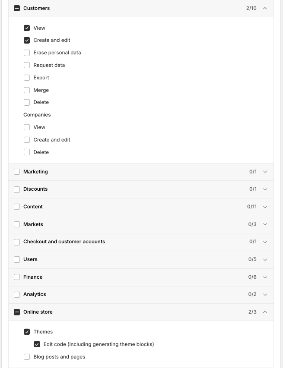Viewport: 283px width, 368px height.
Task: Expand the Finance section chevron
Action: pos(265,277)
